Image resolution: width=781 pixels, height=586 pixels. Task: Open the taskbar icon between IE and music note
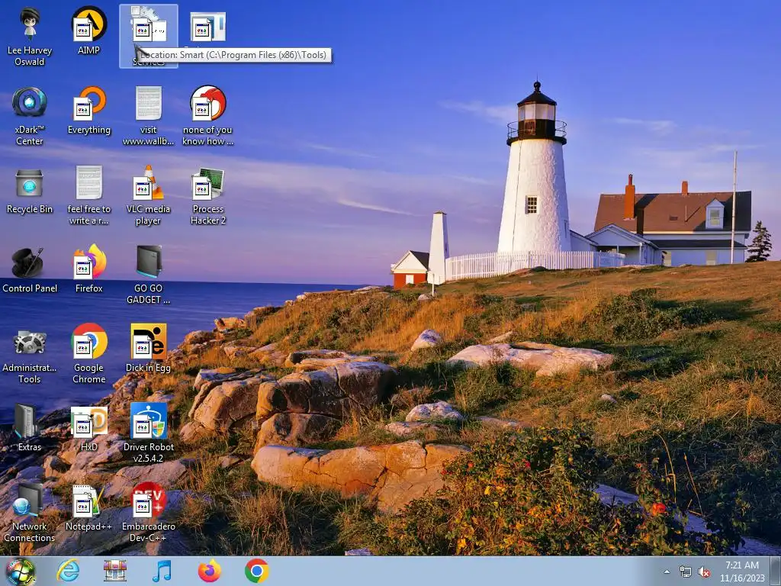tap(114, 571)
